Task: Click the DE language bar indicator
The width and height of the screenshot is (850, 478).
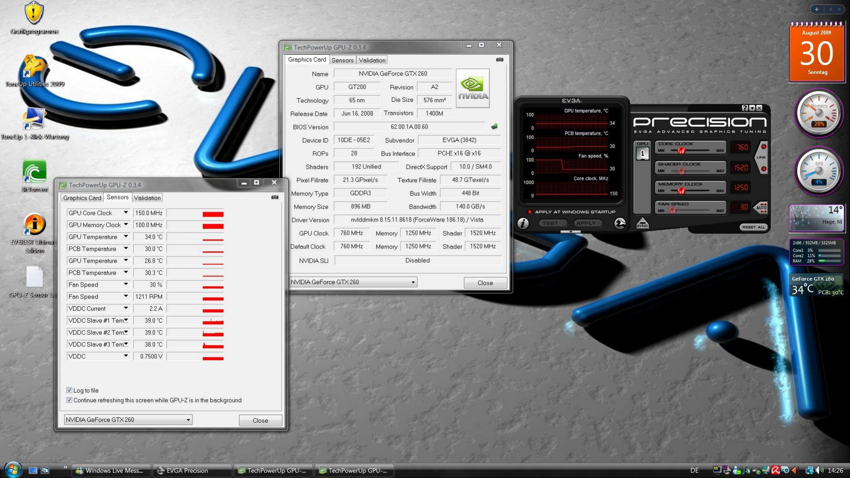Action: 694,470
